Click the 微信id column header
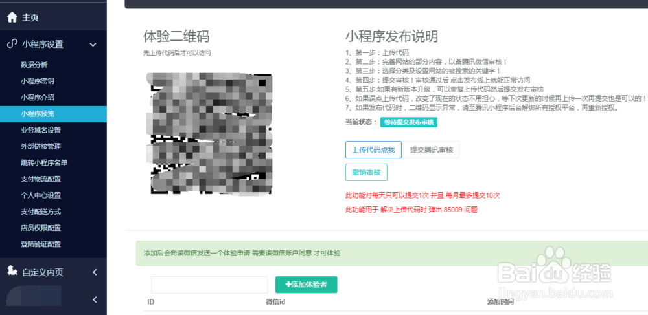Screen dimensions: 648x315 (275, 302)
